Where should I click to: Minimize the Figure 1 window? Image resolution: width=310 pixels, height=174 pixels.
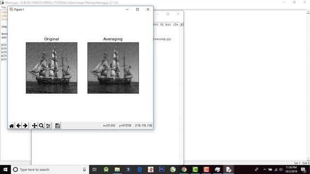[127, 9]
